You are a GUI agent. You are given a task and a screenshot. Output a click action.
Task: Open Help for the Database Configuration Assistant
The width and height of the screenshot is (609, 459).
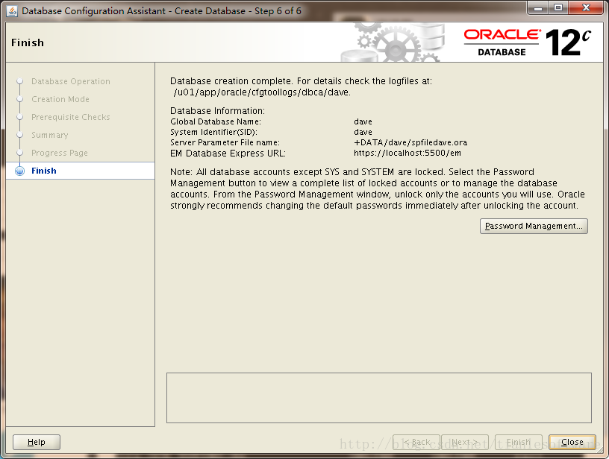pos(37,442)
